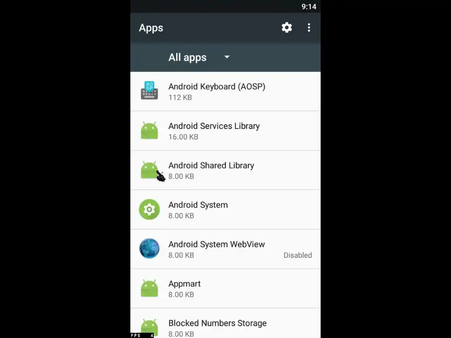Click the Apps screen title
The image size is (451, 338).
[x=151, y=28]
